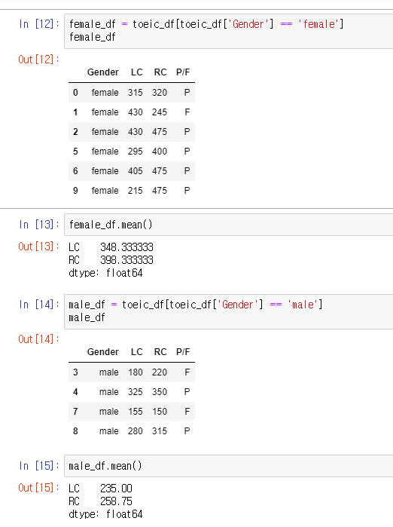Select the In [13] prompt label
393x527 pixels.
click(39, 225)
